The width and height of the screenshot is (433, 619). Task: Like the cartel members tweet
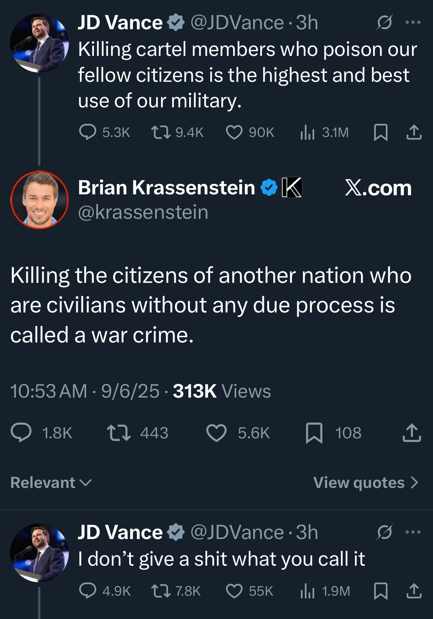tap(234, 132)
